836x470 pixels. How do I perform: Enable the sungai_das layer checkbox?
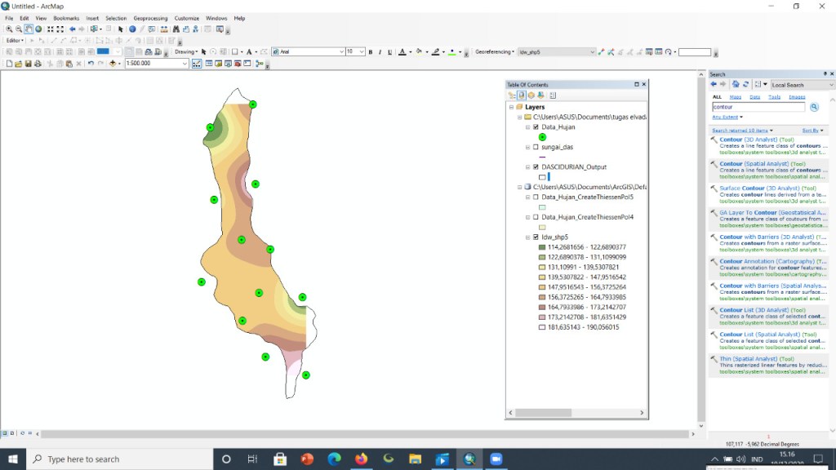pyautogui.click(x=536, y=147)
